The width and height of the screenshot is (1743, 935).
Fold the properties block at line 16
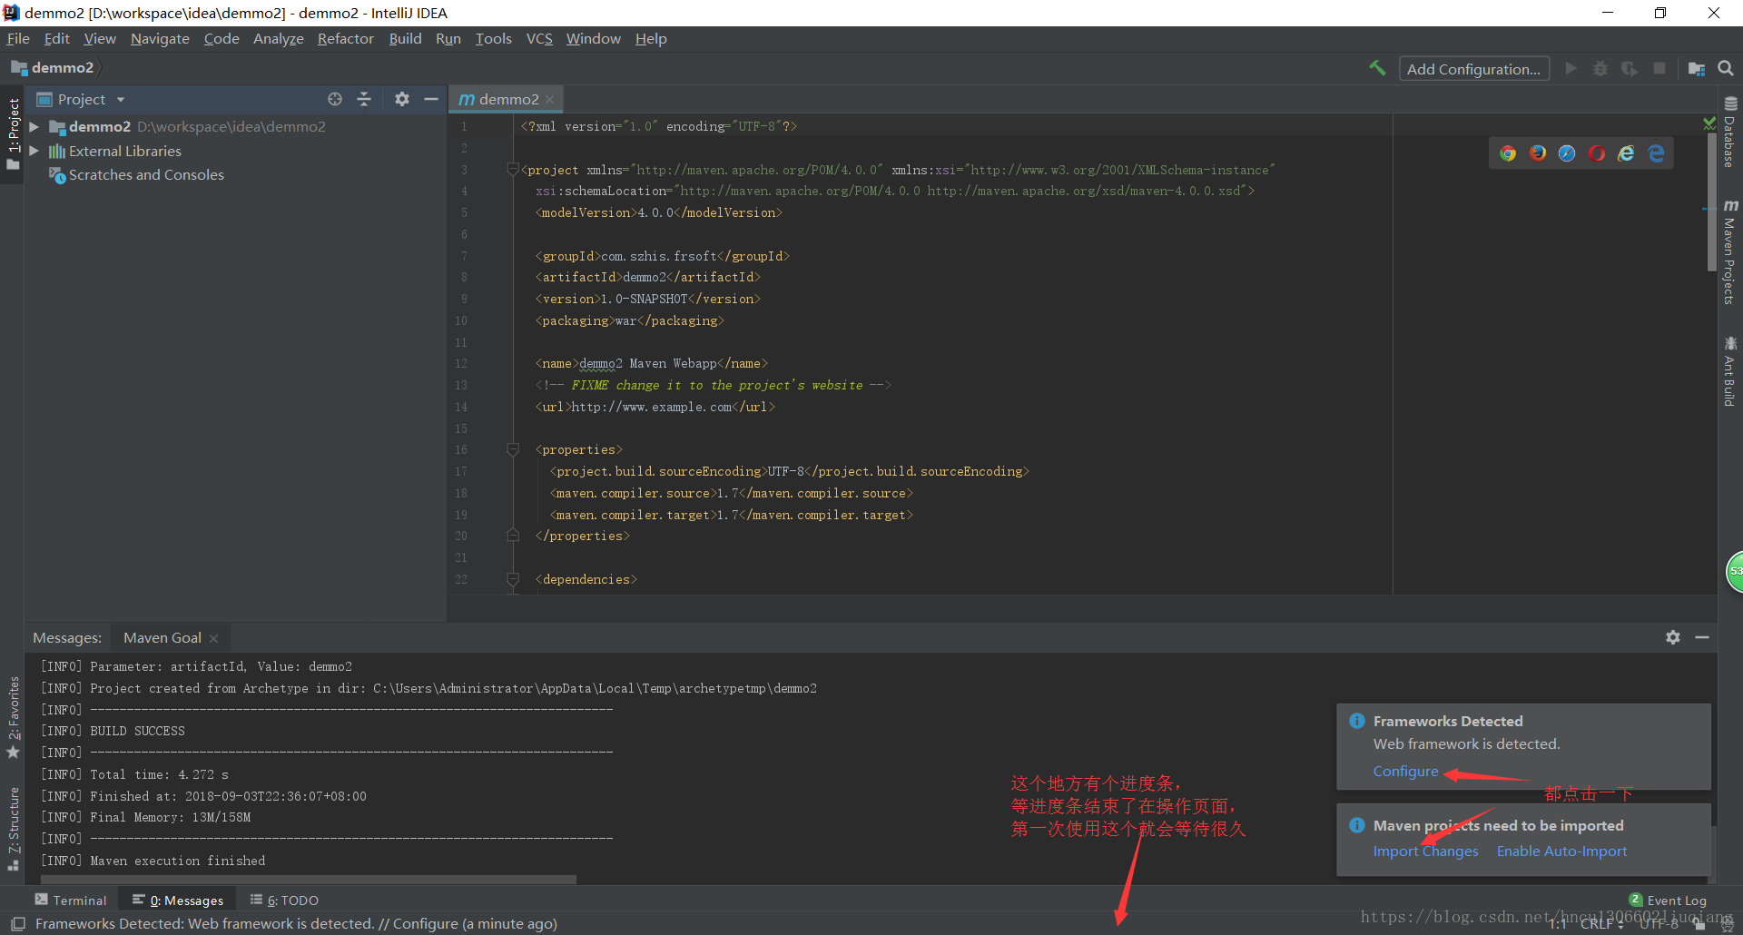click(x=513, y=449)
